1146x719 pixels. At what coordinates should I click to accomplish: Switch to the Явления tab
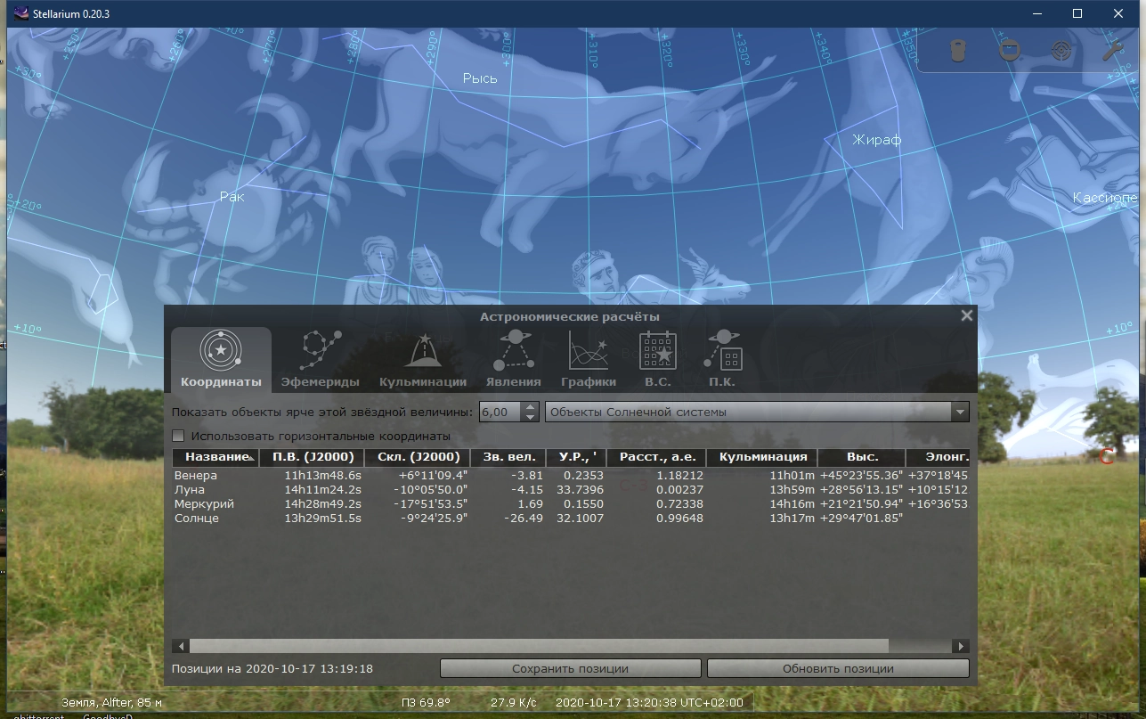coord(513,360)
